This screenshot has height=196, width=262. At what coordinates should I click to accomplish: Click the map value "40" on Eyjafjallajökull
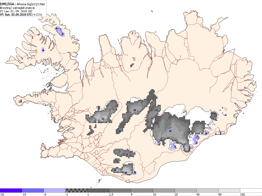pyautogui.click(x=115, y=170)
